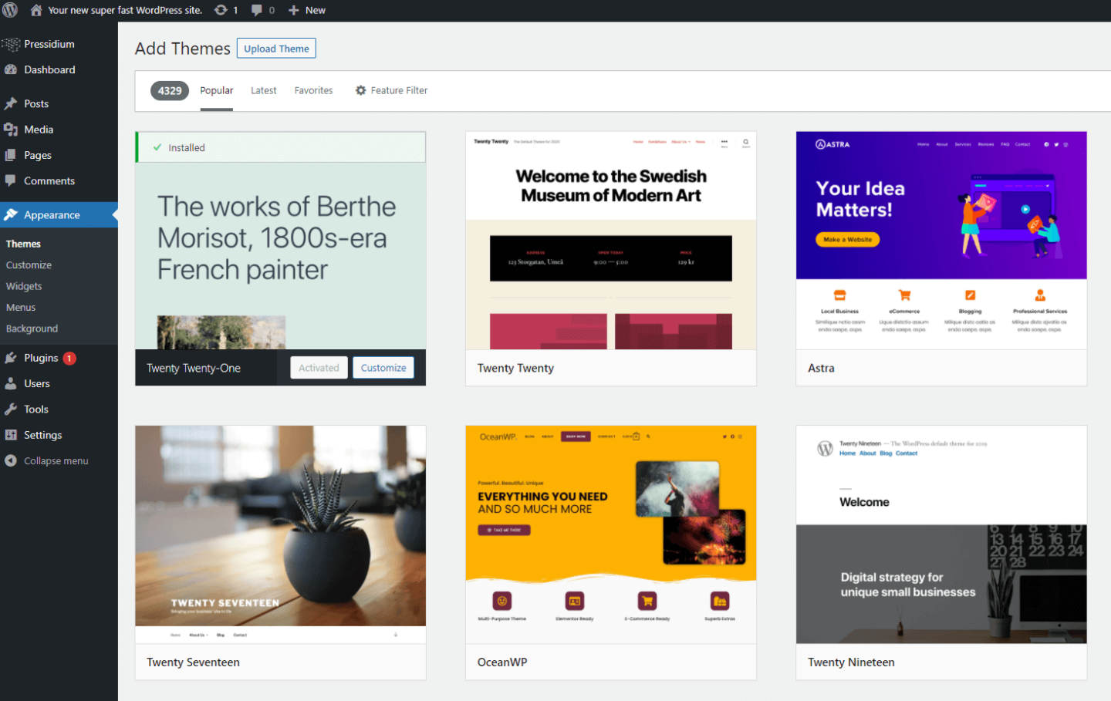Screen dimensions: 1111x701
Task: Switch to the Favorites tab
Action: (x=313, y=91)
